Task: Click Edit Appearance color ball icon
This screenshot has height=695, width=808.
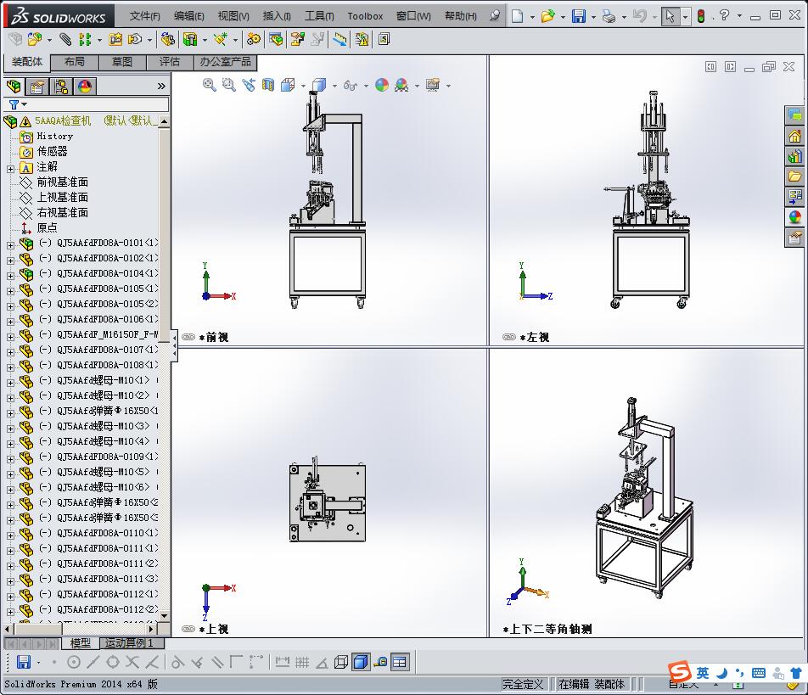Action: pos(382,85)
